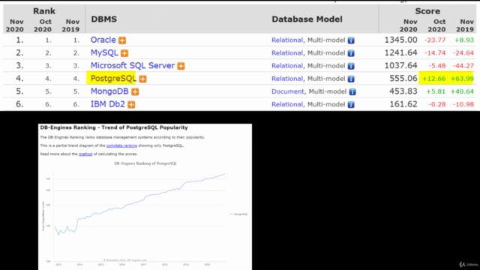Open the Relational model link for Oracle
The width and height of the screenshot is (480, 270).
point(287,40)
